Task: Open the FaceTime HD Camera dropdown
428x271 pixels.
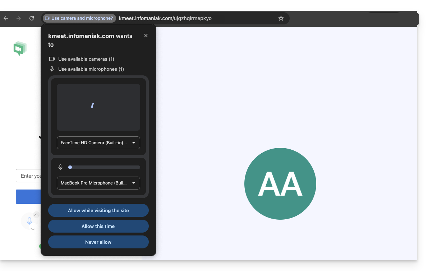Action: point(98,143)
